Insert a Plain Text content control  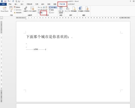[41, 7]
